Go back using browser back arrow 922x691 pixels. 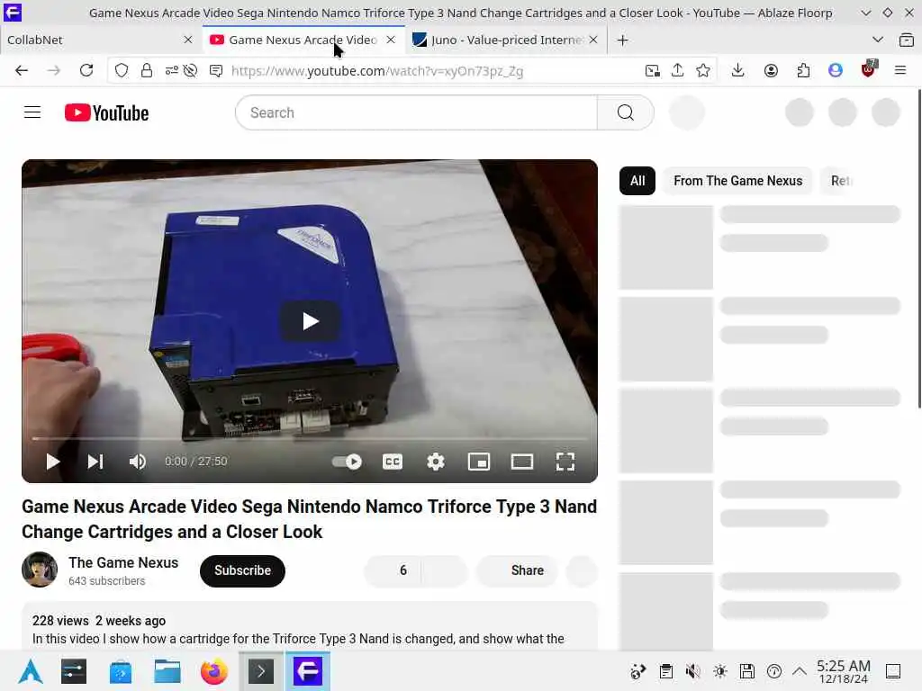pos(22,70)
